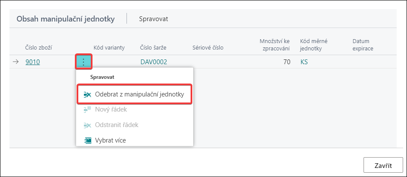Click the Datum expirace column header
Image resolution: width=407 pixels, height=177 pixels.
pyautogui.click(x=363, y=45)
